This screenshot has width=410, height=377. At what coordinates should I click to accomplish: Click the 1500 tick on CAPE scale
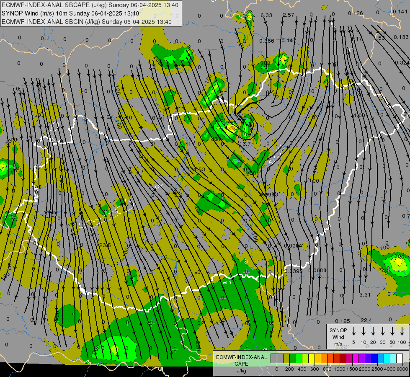pos(352,369)
